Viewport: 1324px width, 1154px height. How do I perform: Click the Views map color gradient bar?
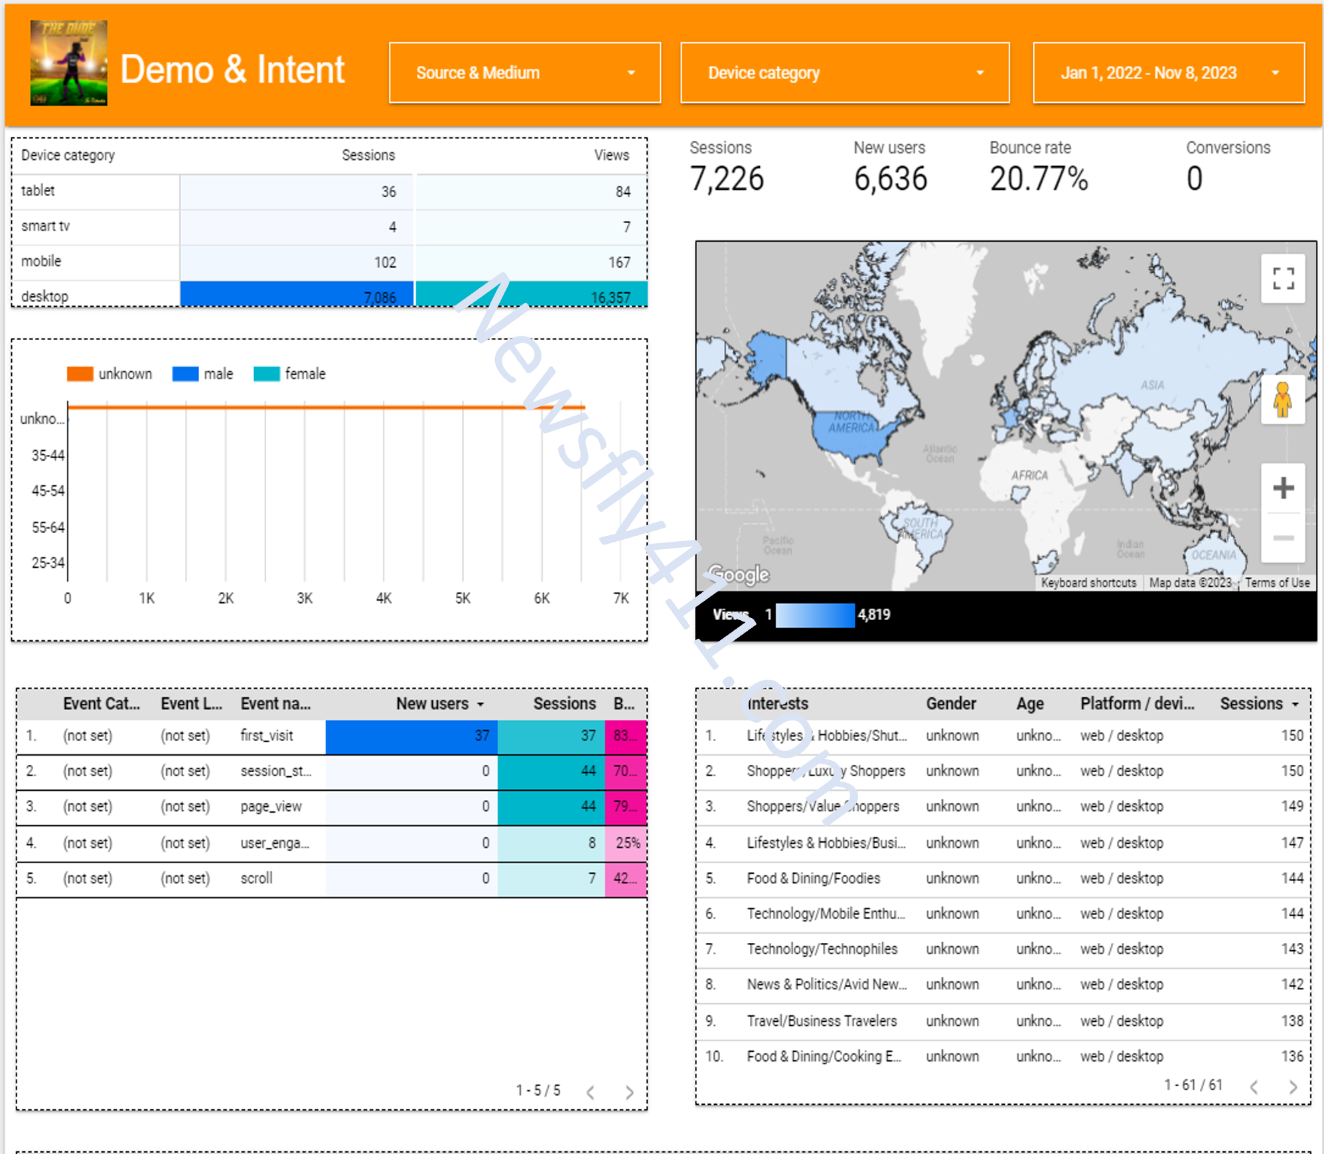tap(815, 615)
